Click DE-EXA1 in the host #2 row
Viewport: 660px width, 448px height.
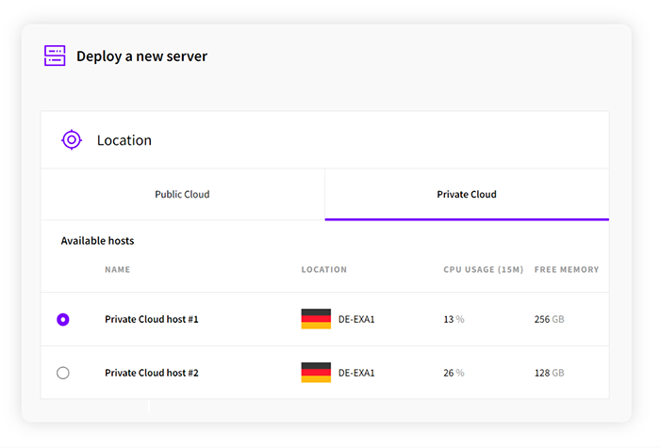point(356,373)
